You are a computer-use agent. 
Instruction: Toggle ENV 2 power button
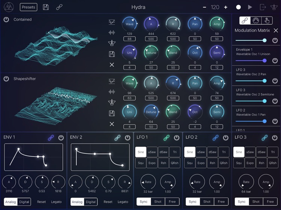[x=127, y=138]
